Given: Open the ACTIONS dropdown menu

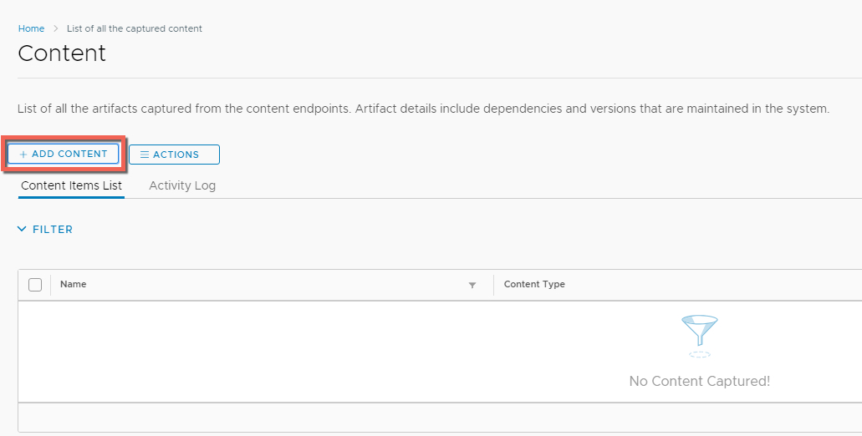Looking at the screenshot, I should tap(175, 155).
